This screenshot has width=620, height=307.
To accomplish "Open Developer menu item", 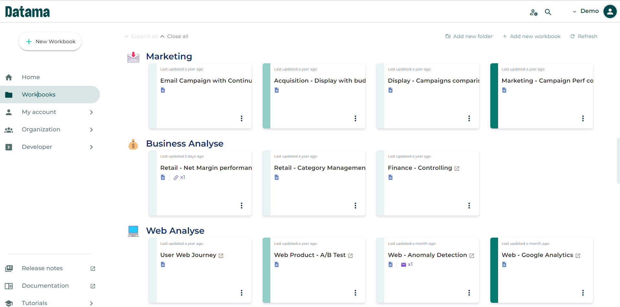I will coord(37,147).
